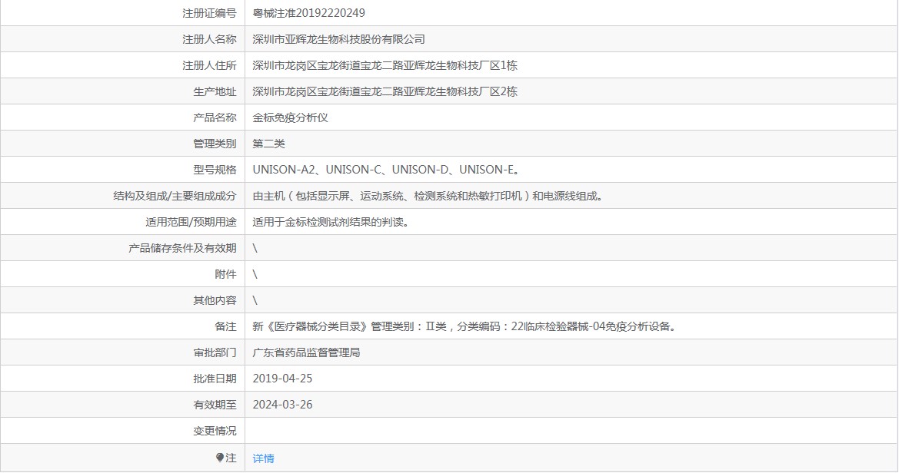899x473 pixels.
Task: Click the 其他内容 label
Action: click(215, 300)
